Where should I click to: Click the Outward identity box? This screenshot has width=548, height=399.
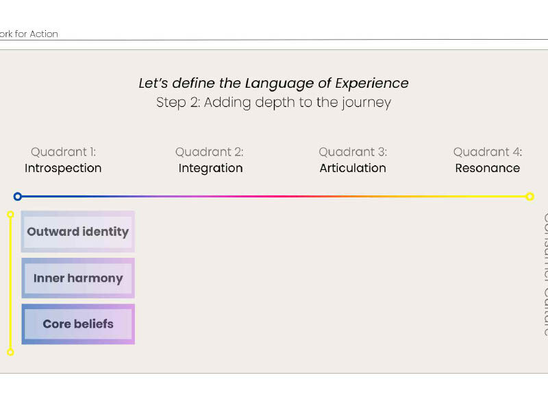(x=78, y=232)
